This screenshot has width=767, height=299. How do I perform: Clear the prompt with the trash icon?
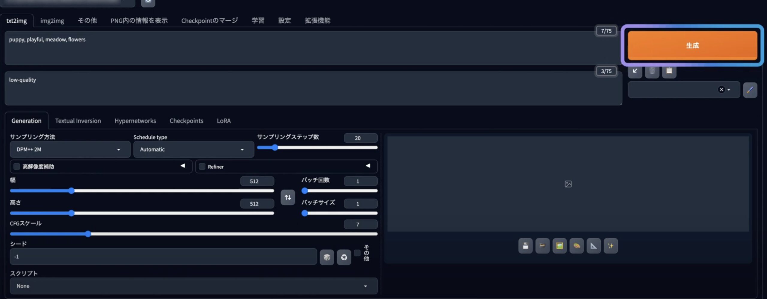point(652,71)
